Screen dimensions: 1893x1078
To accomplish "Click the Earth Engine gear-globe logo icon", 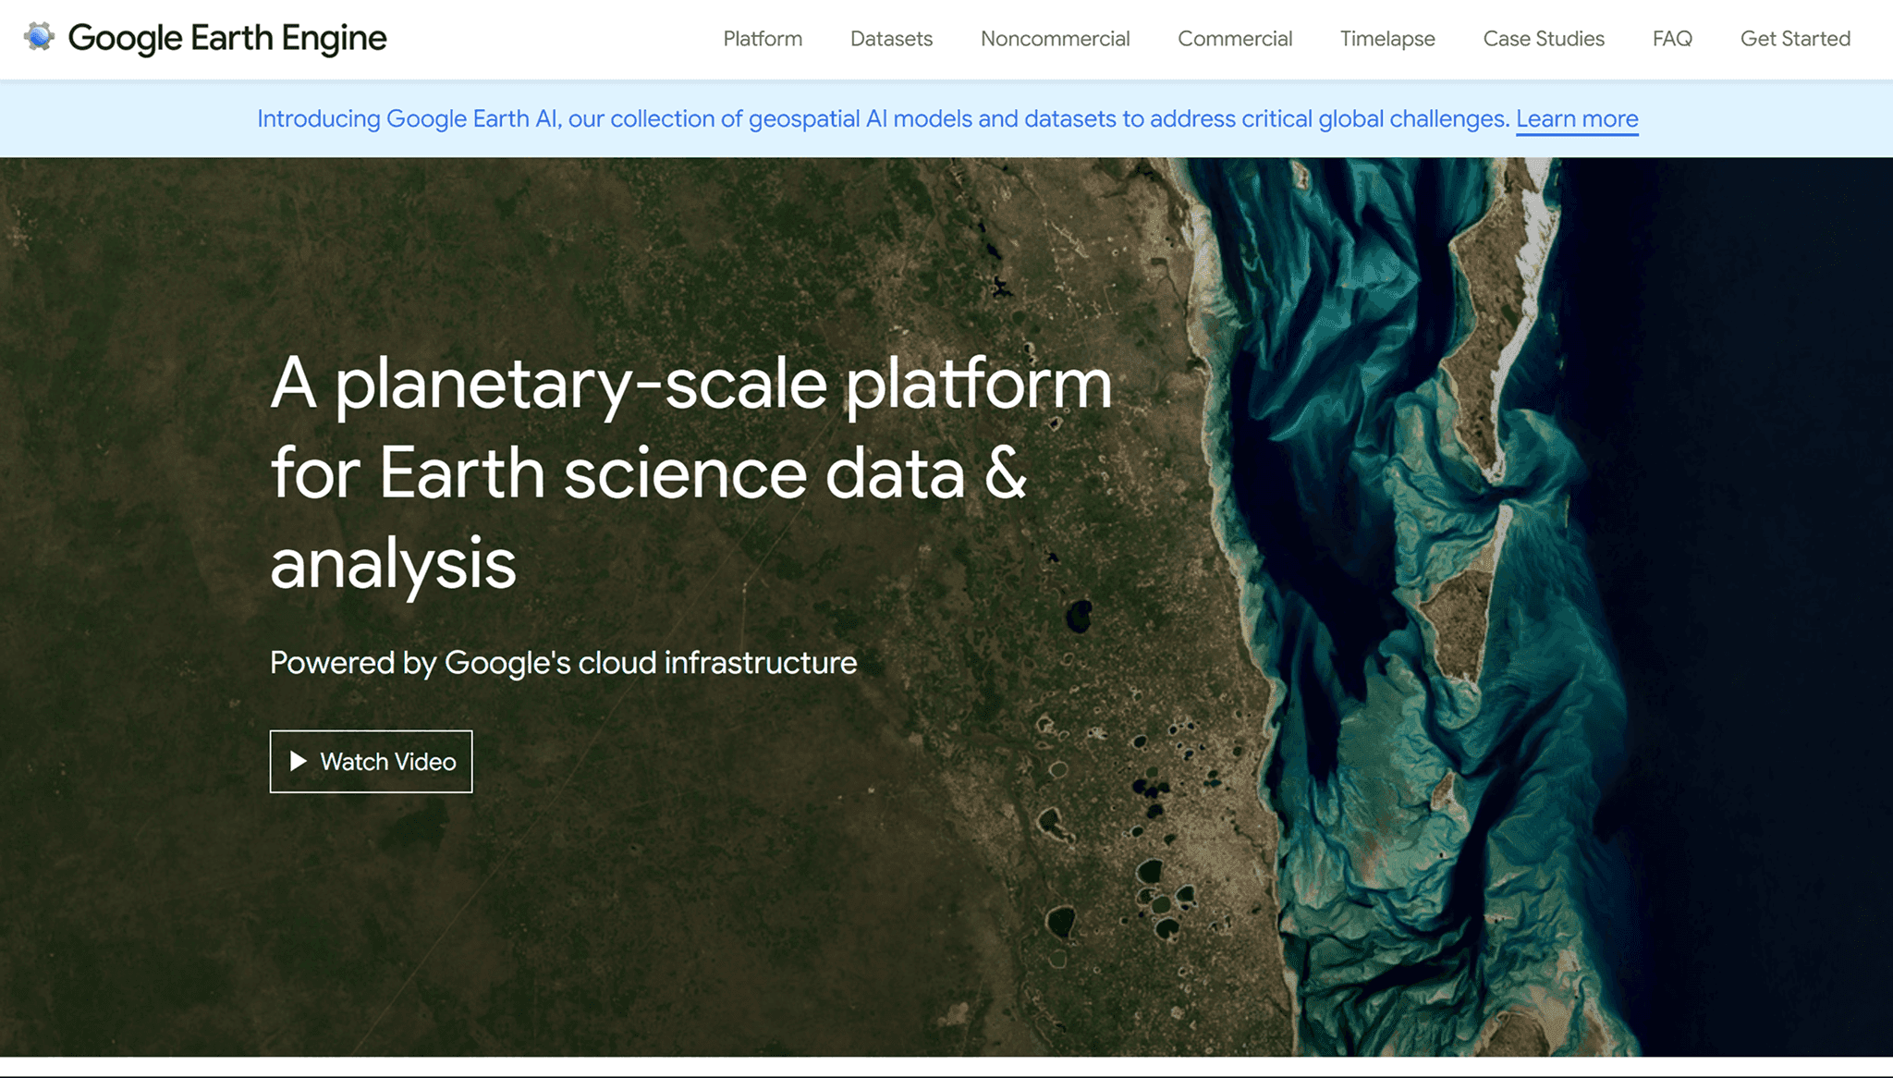I will click(39, 37).
